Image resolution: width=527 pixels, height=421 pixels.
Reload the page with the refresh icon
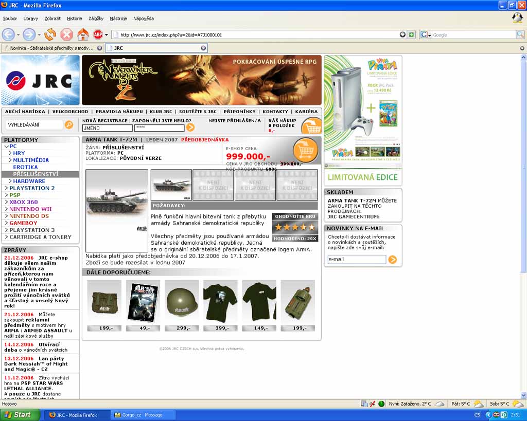tap(50, 34)
